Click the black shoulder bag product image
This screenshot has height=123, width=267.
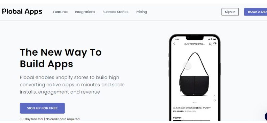(x=195, y=74)
